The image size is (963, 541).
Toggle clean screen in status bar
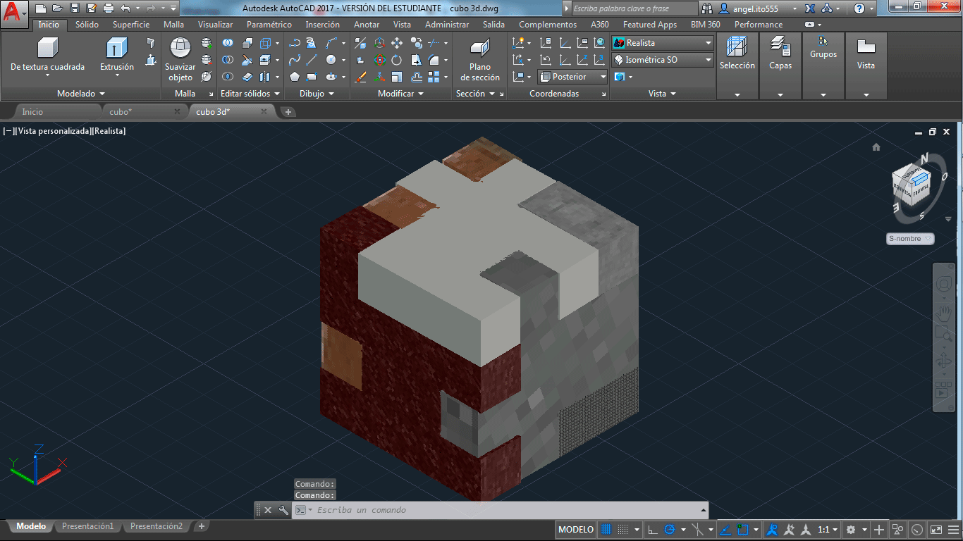coord(936,529)
